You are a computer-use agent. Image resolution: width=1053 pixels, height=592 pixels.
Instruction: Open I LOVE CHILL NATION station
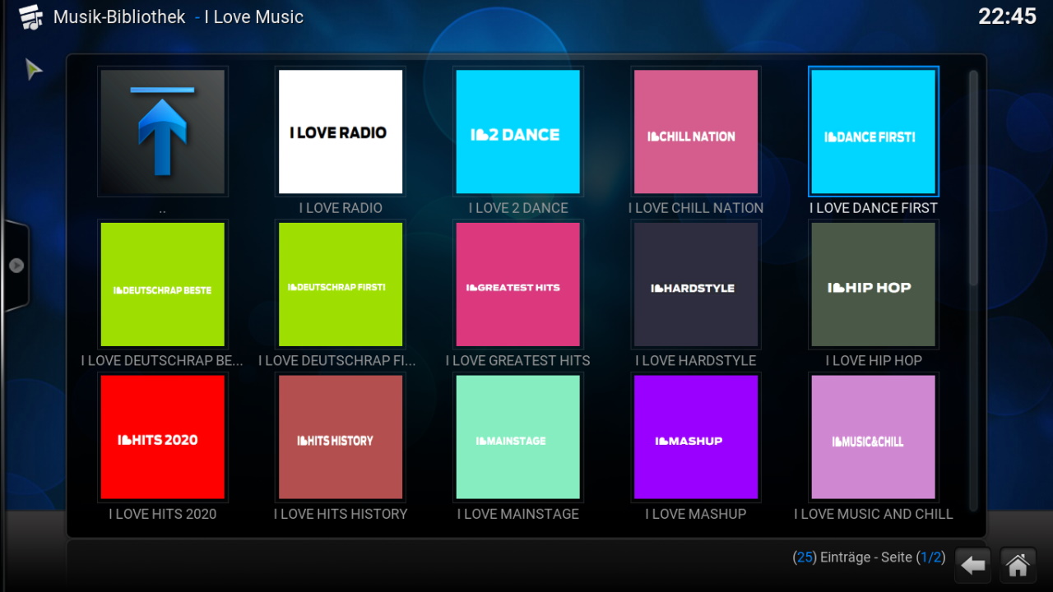pos(695,132)
